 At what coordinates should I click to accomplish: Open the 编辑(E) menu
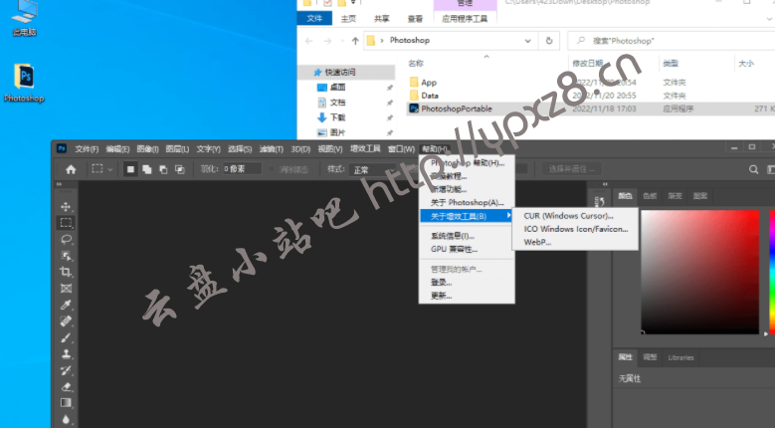[x=117, y=148]
